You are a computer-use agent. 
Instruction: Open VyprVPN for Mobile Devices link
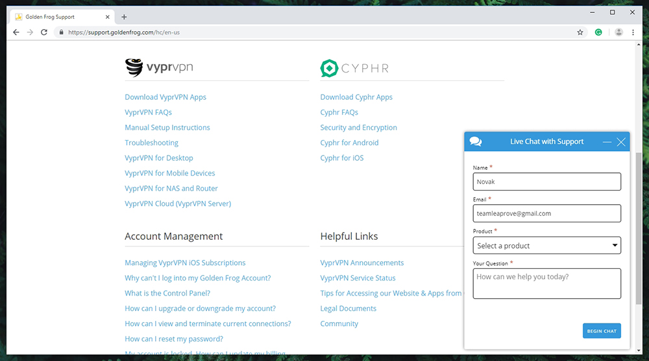(169, 173)
